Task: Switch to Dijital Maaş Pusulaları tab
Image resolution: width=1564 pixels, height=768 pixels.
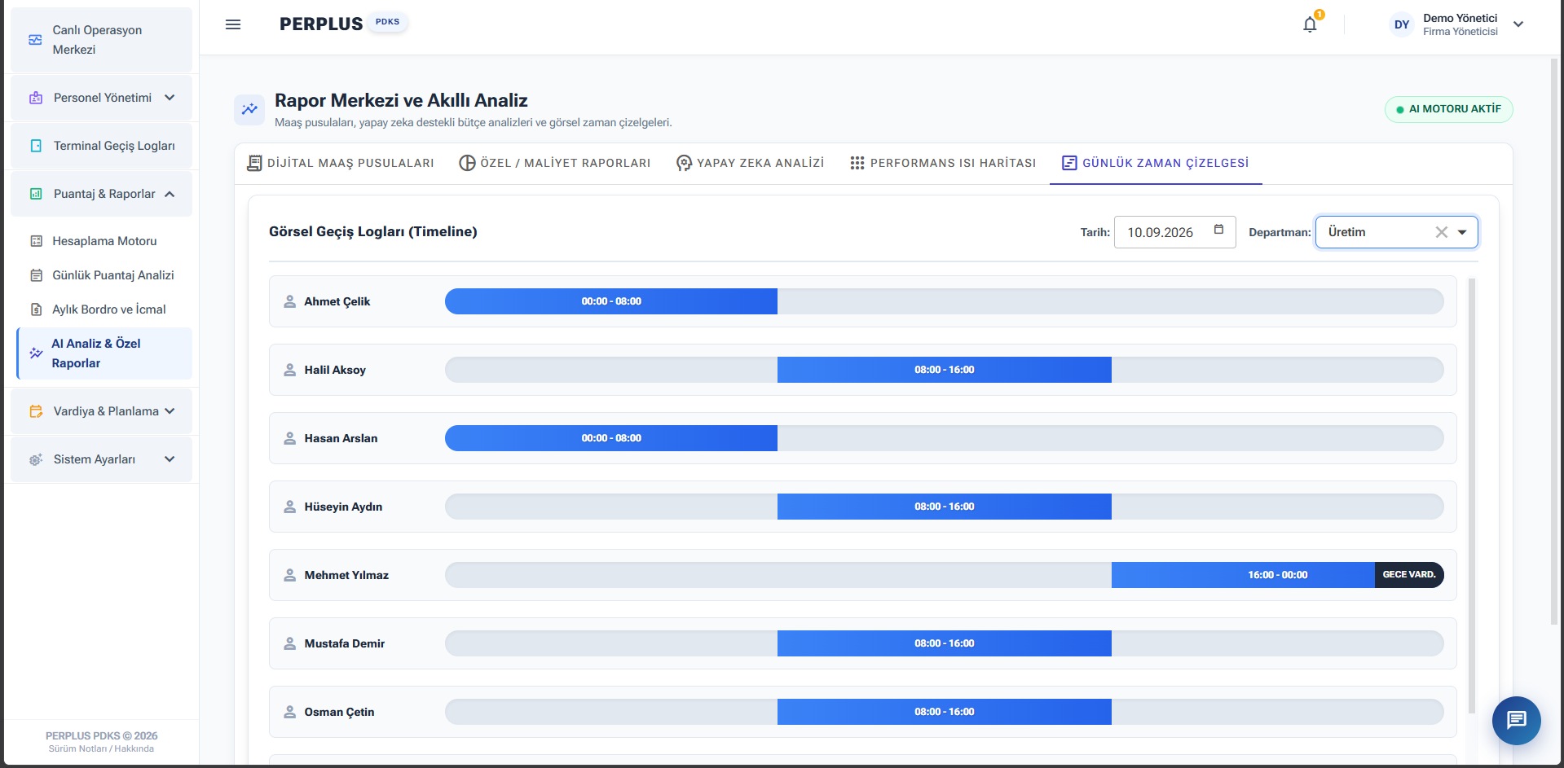Action: tap(341, 163)
